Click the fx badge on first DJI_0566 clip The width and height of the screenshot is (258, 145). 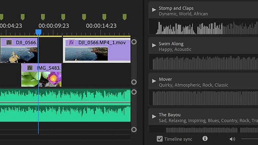coord(9,43)
